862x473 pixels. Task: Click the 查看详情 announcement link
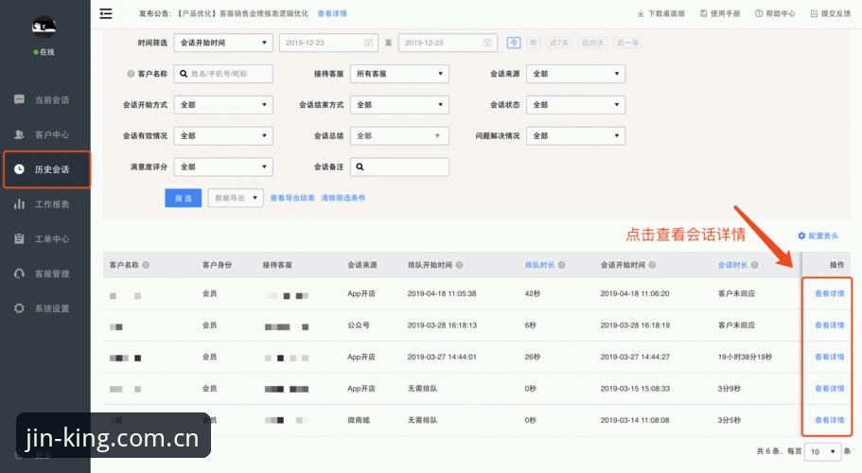click(x=332, y=14)
